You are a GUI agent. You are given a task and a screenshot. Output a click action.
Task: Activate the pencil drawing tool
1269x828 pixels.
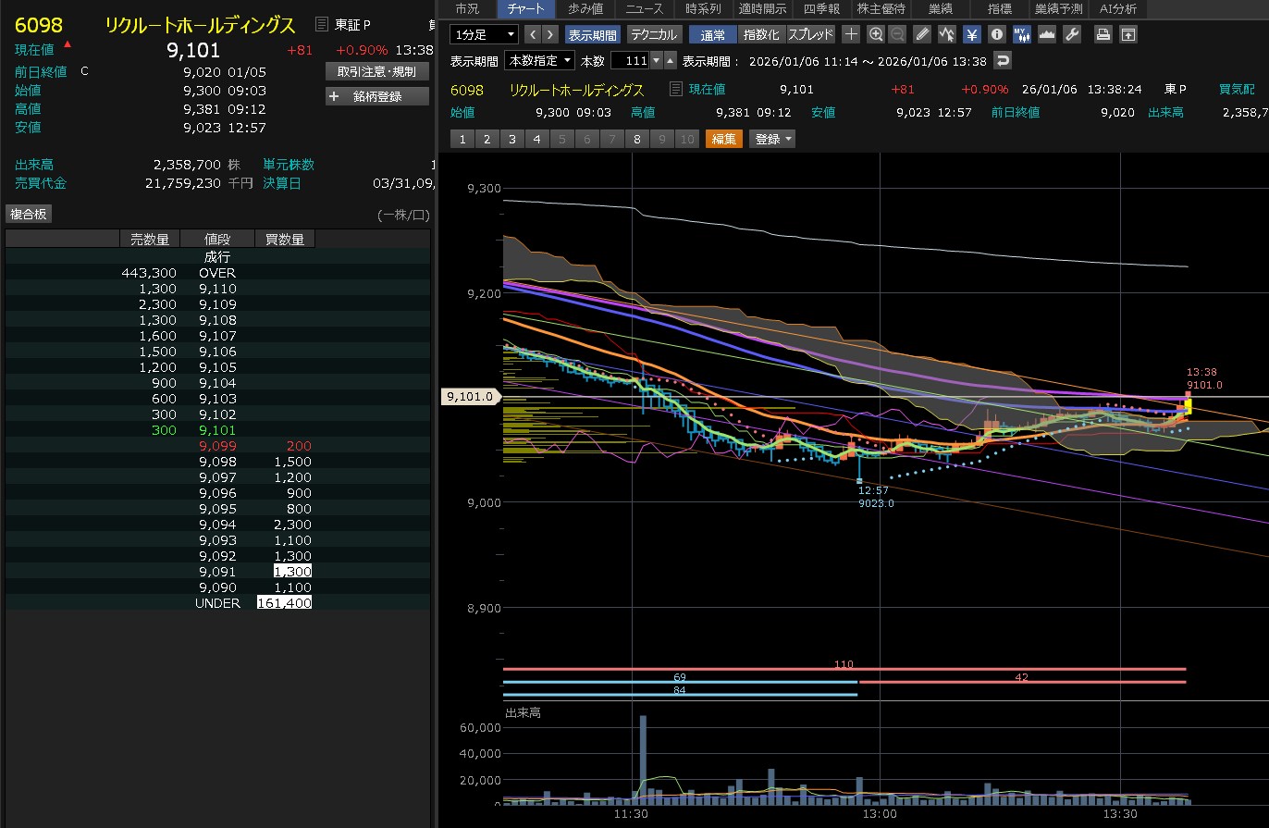point(922,34)
